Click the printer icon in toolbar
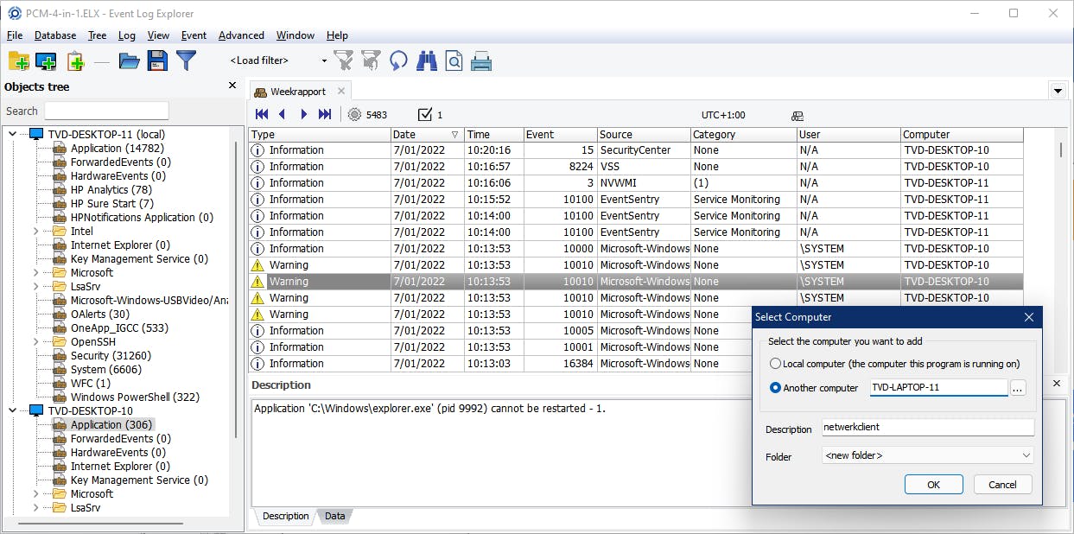Screen dimensions: 1074x534 click(x=481, y=60)
